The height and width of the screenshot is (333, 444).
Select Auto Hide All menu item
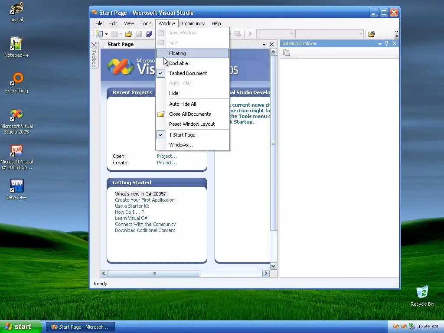pos(193,104)
